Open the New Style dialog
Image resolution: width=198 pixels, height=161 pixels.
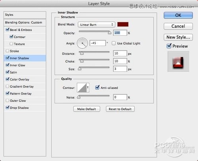point(178,37)
